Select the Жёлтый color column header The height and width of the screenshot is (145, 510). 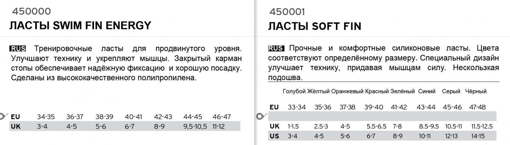318,91
